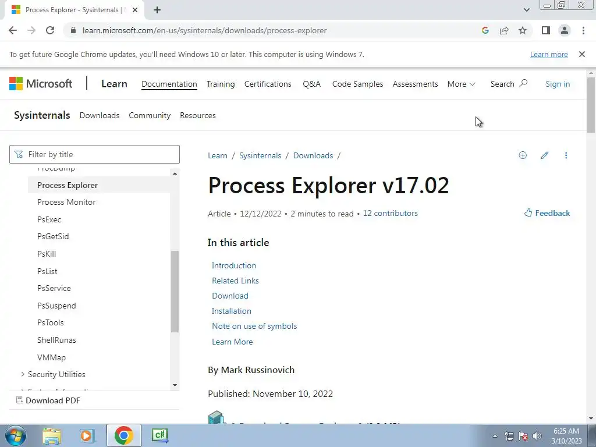This screenshot has width=596, height=447.
Task: Click the forward navigation arrow
Action: tap(31, 30)
